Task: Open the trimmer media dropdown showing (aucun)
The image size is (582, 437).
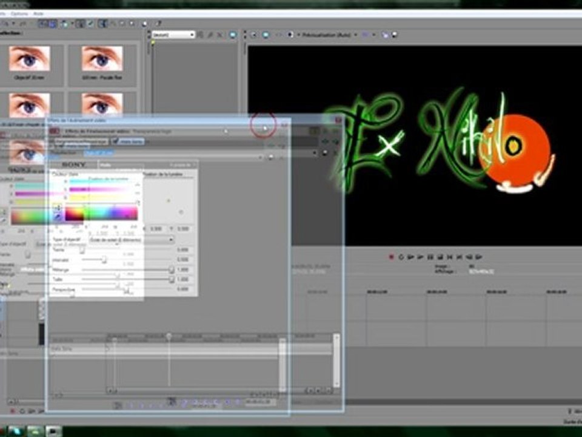Action: coord(173,35)
